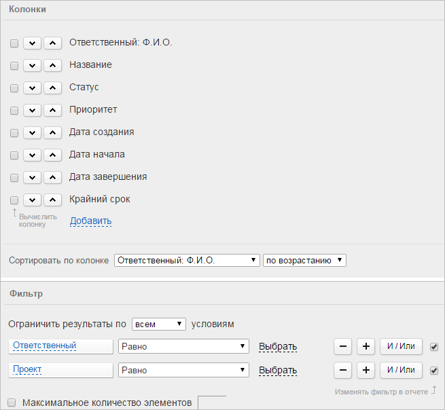Check the 'Крайний срок' column checkbox
The height and width of the screenshot is (410, 445).
pyautogui.click(x=14, y=200)
